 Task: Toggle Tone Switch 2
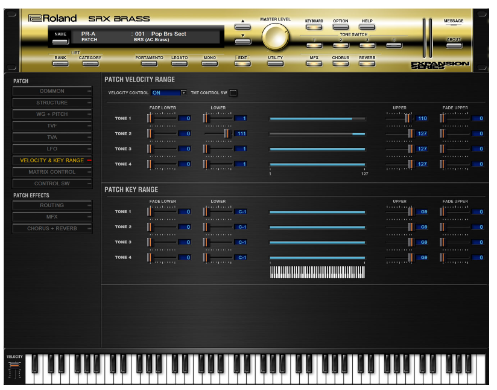[341, 45]
